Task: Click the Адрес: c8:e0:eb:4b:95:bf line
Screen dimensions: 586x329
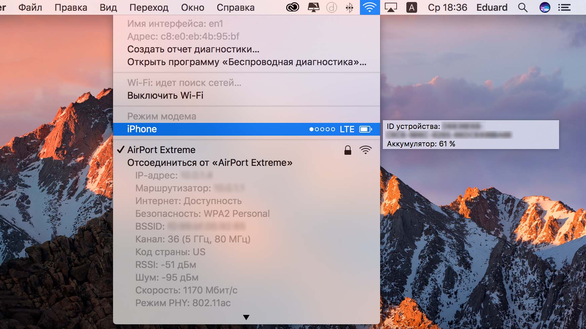Action: 183,37
